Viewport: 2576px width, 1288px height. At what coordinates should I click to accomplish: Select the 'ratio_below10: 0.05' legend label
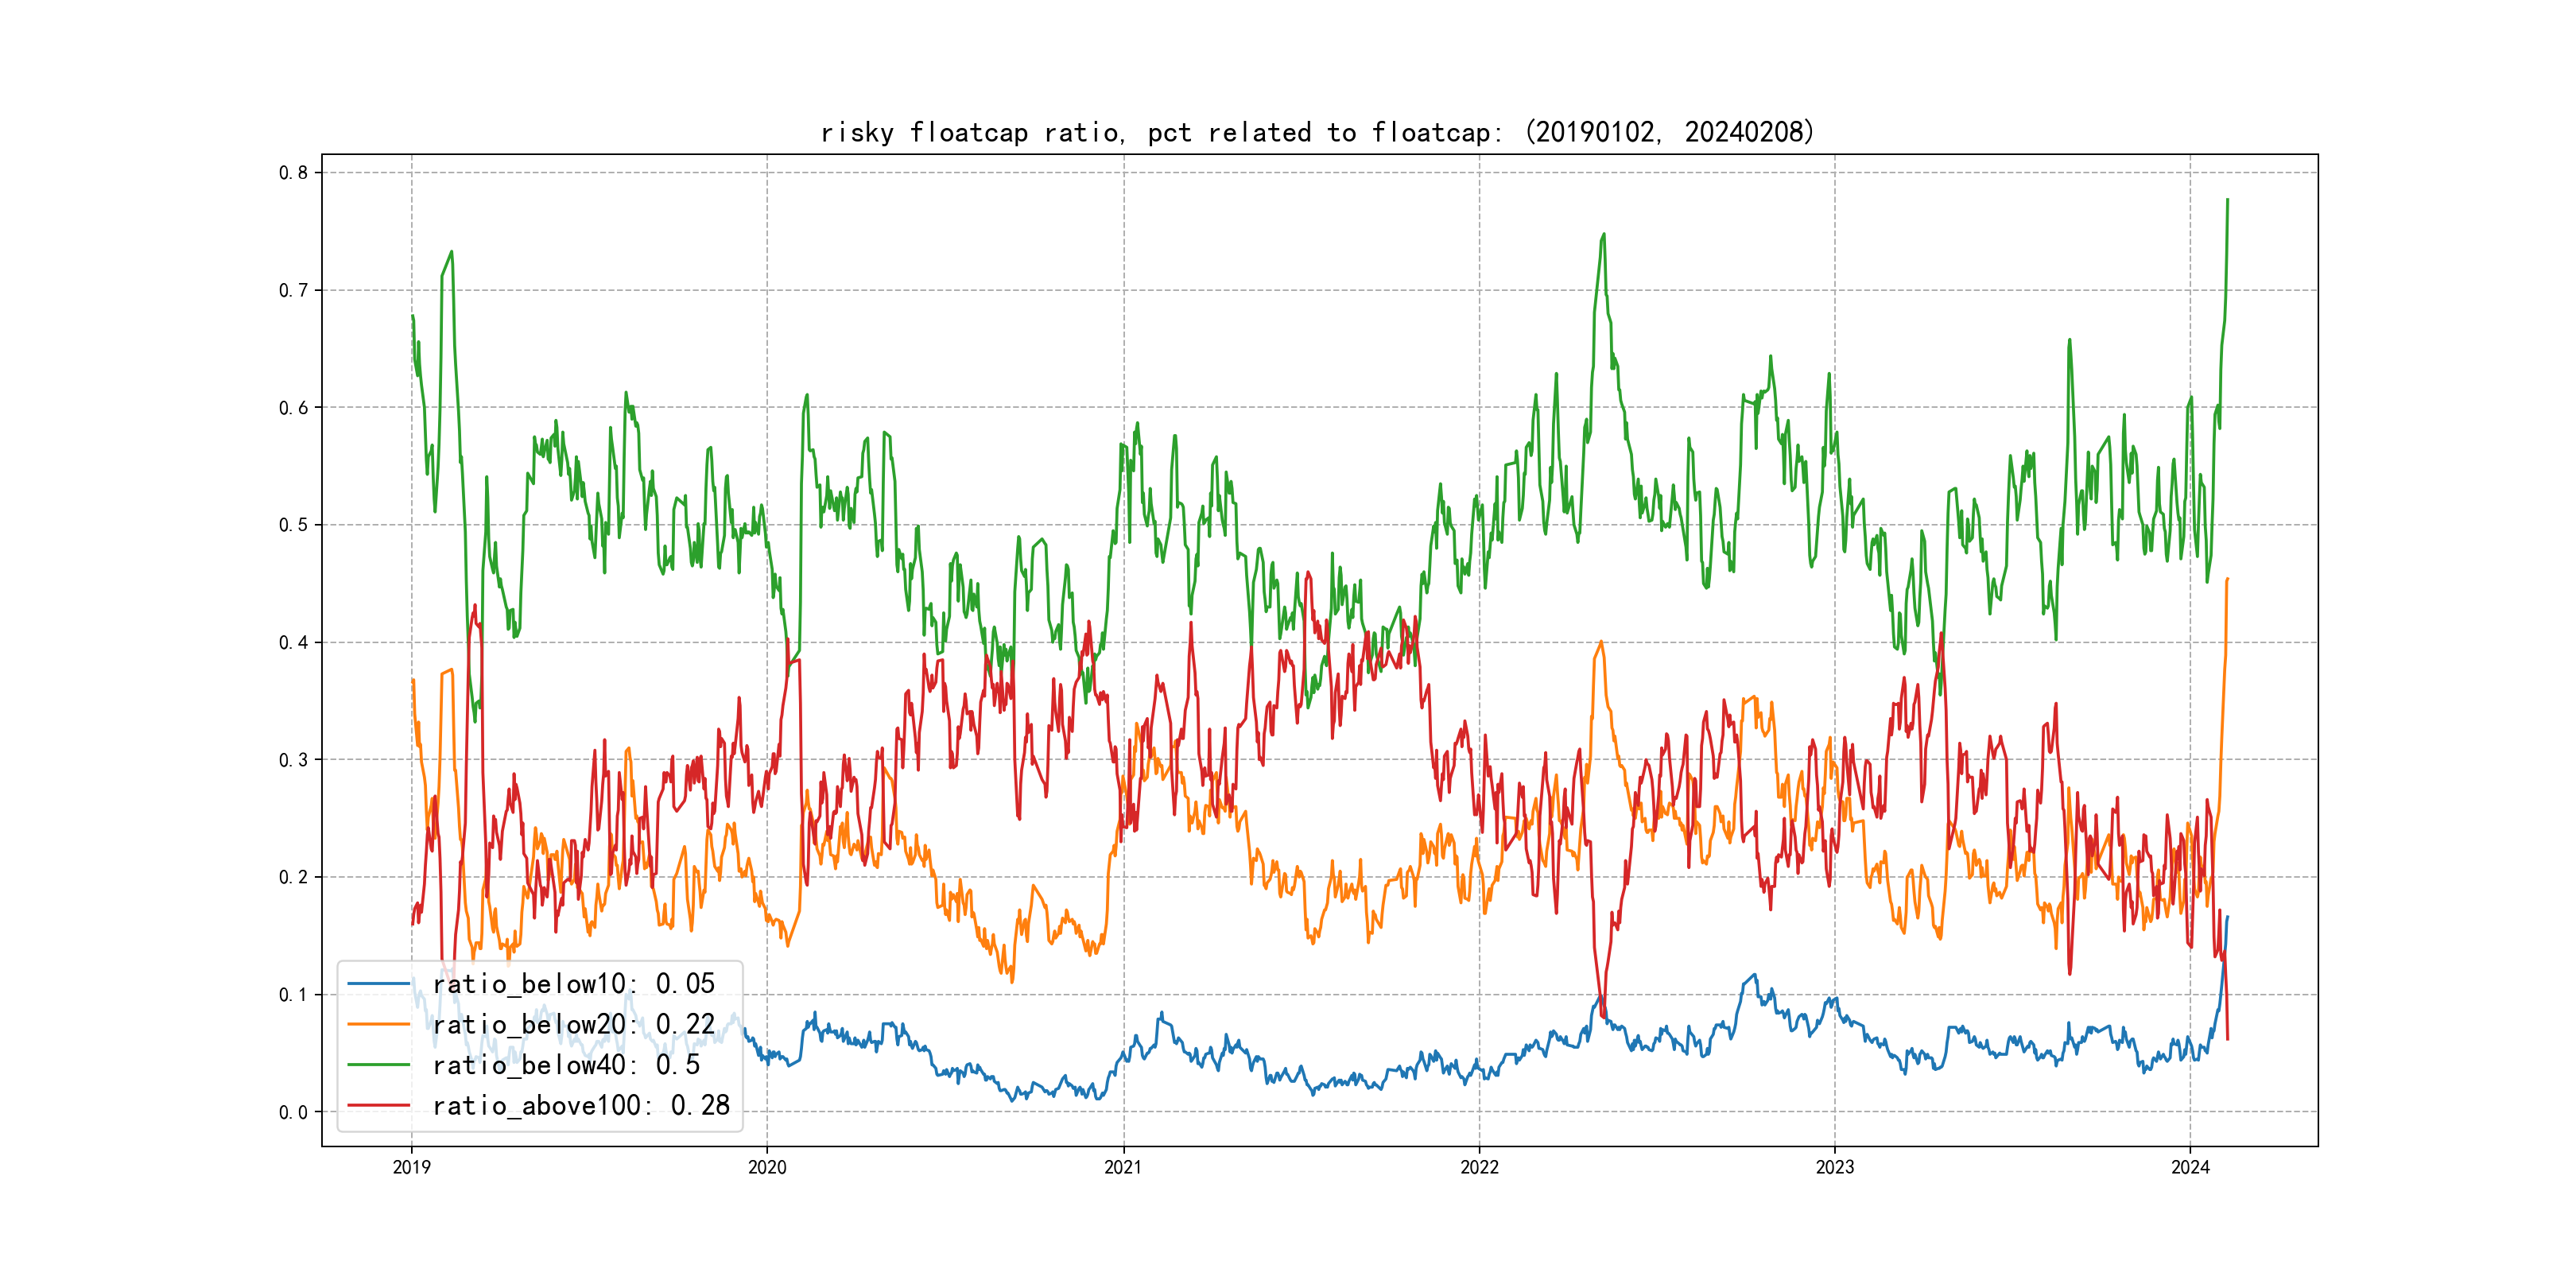click(574, 984)
